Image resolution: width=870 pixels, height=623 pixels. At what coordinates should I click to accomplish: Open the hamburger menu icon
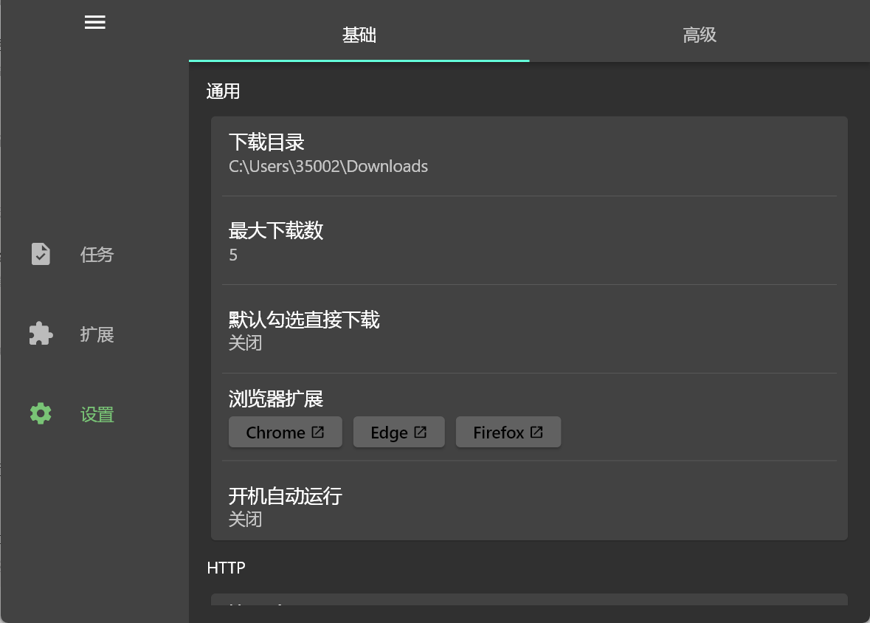(x=95, y=22)
